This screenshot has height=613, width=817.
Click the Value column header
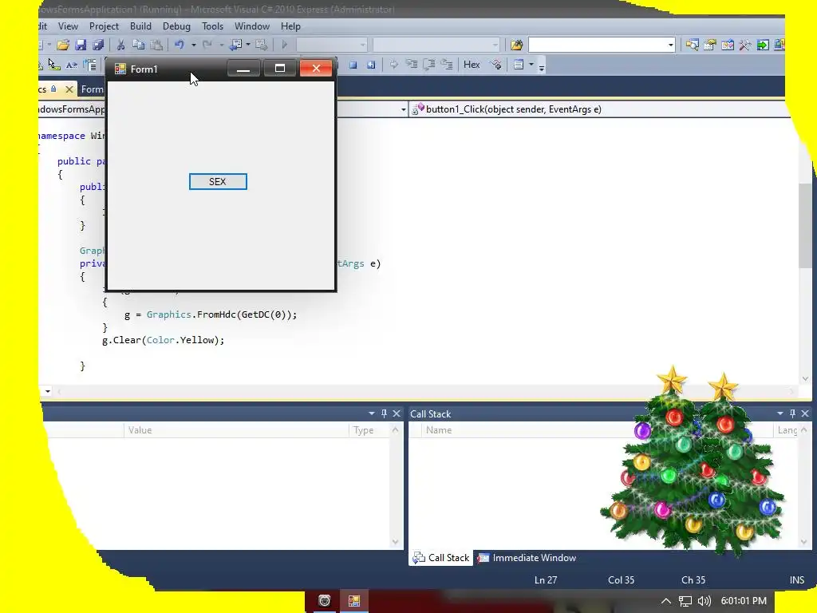coord(236,430)
